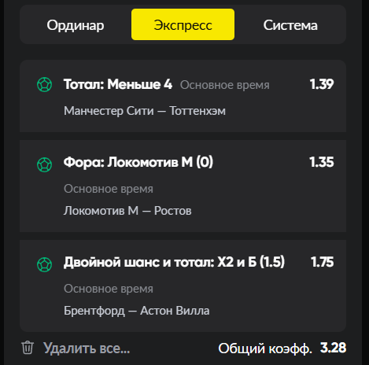Click the 1.39 odds value
The image size is (369, 365).
pos(322,84)
